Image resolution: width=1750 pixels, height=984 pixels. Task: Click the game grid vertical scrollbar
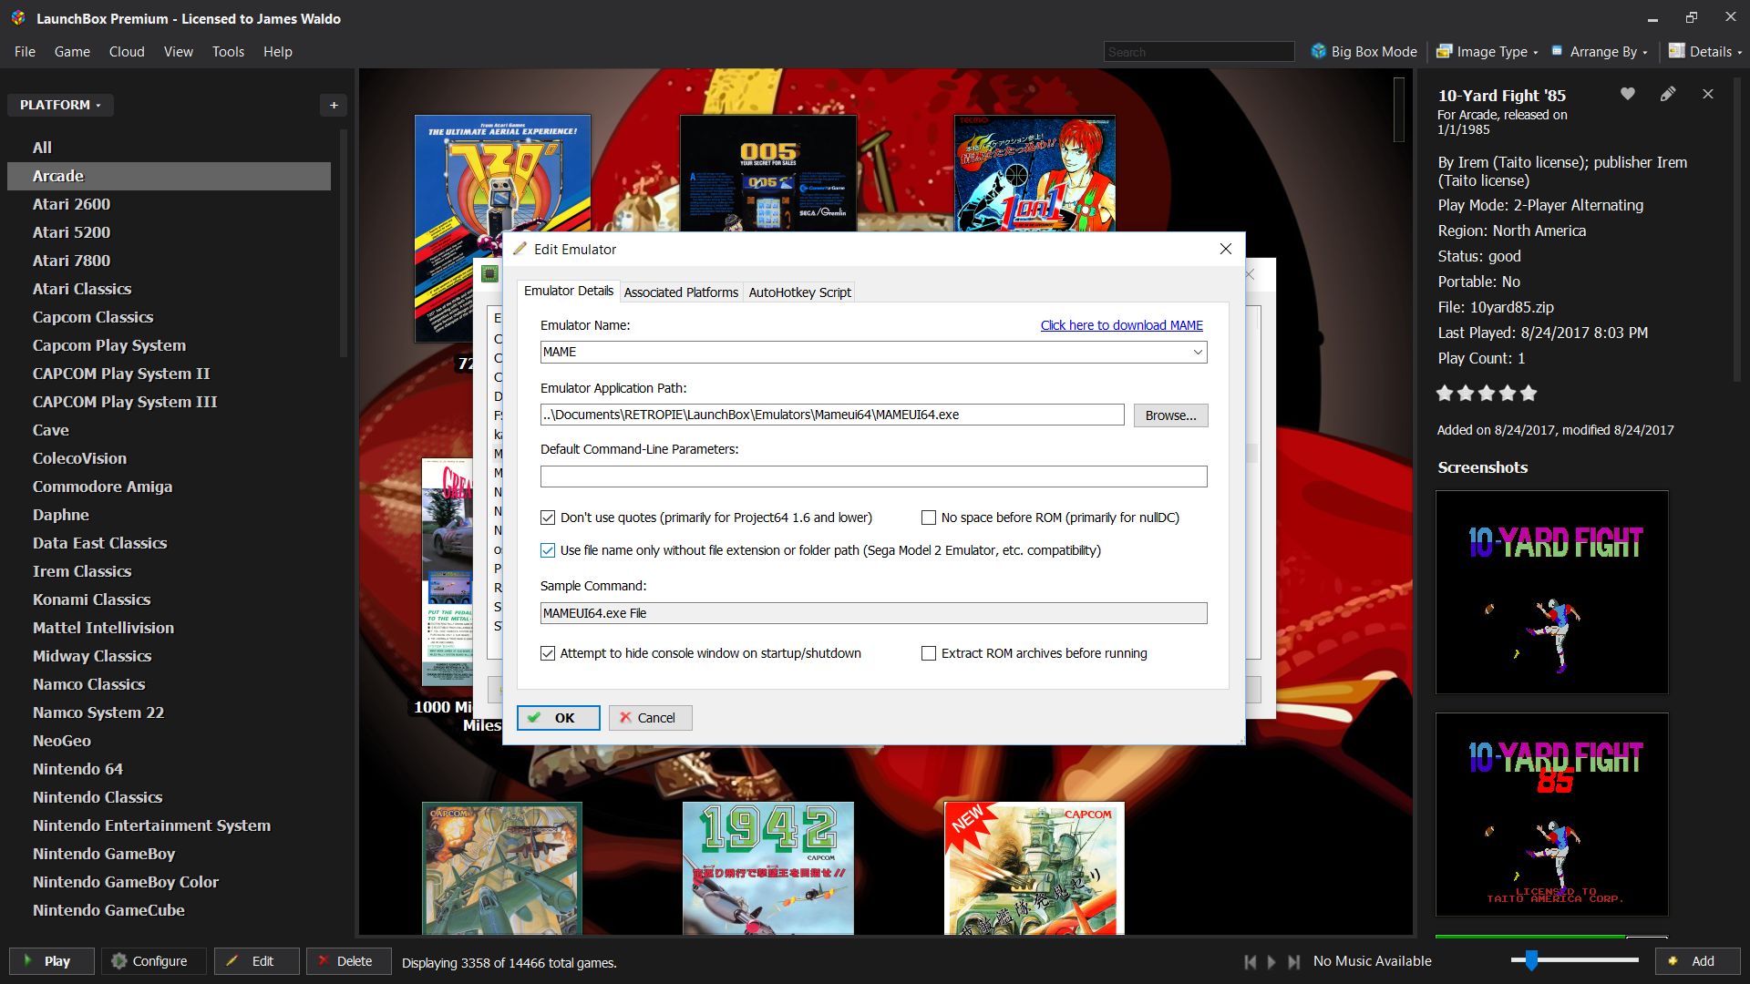(x=1399, y=109)
